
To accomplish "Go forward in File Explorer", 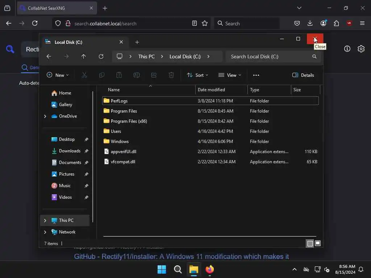I will (x=67, y=56).
